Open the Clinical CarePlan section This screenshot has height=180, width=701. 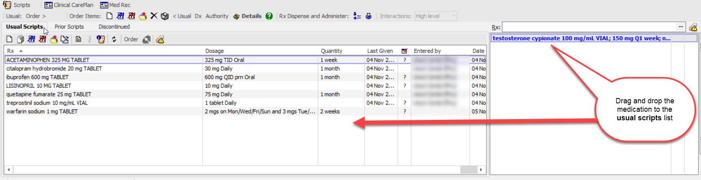click(x=69, y=5)
